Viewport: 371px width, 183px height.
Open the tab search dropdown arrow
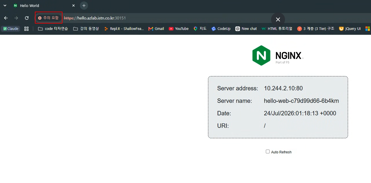coord(5,6)
